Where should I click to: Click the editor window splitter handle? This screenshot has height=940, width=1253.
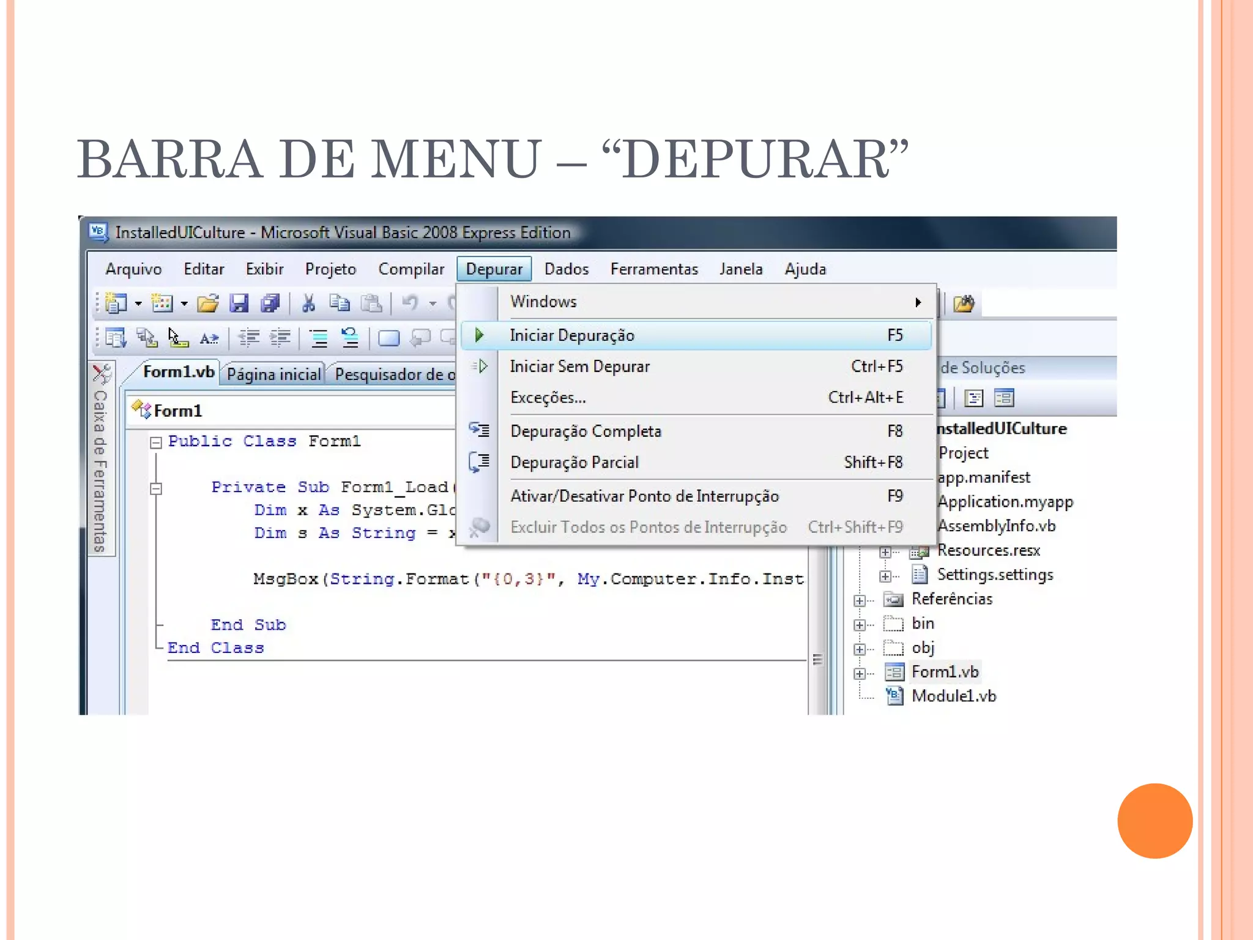[x=817, y=660]
